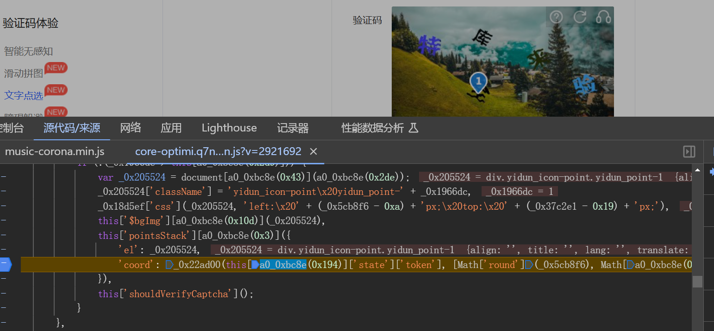Screen dimensions: 714x331
Task: Switch to the 网络 (Network) panel
Action: (131, 128)
